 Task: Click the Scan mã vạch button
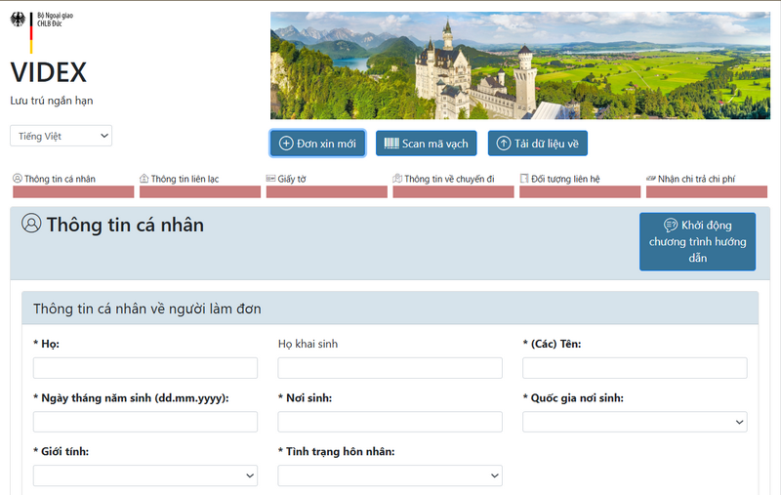click(427, 144)
